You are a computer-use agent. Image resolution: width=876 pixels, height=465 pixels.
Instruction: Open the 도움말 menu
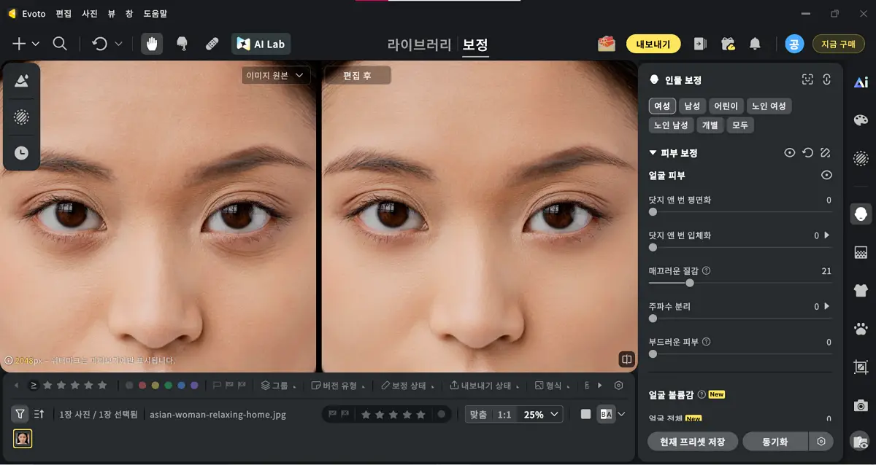(154, 13)
